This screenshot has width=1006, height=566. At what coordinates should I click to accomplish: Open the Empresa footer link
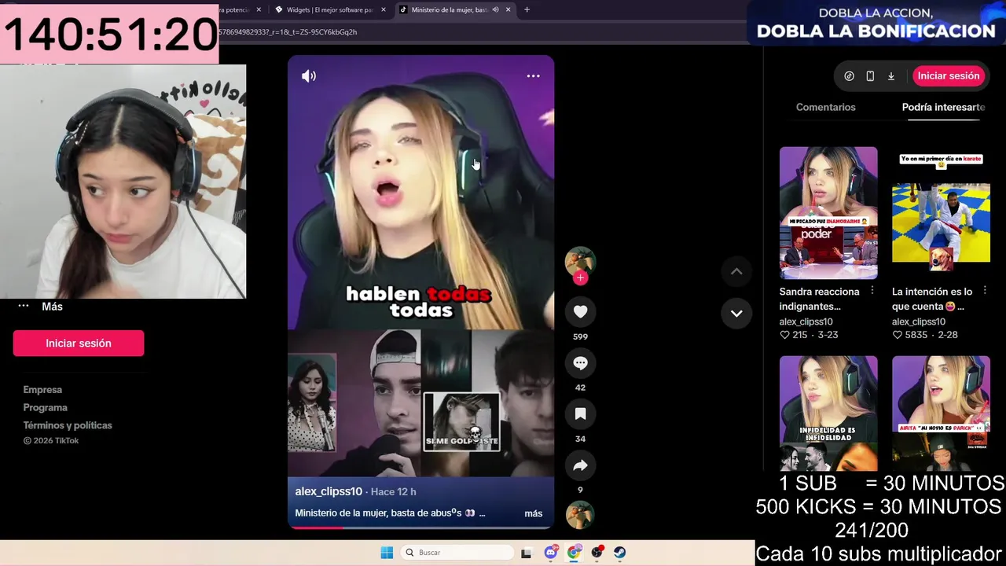pos(42,390)
